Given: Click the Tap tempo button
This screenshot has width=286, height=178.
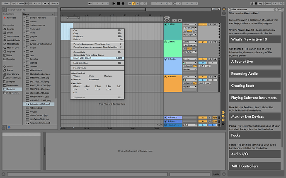Looking at the screenshot, I should pyautogui.click(x=13, y=3).
